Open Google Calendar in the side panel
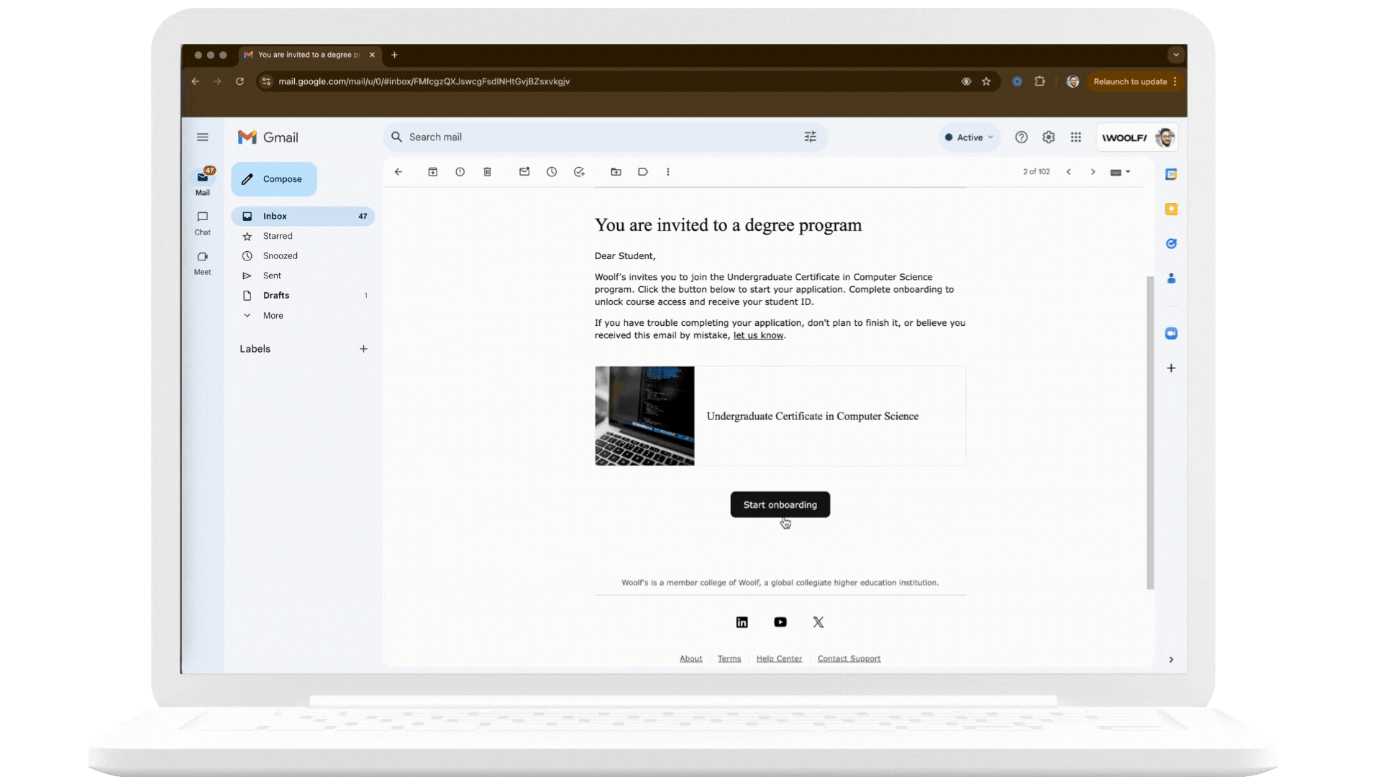Viewport: 1381px width, 777px height. point(1171,173)
